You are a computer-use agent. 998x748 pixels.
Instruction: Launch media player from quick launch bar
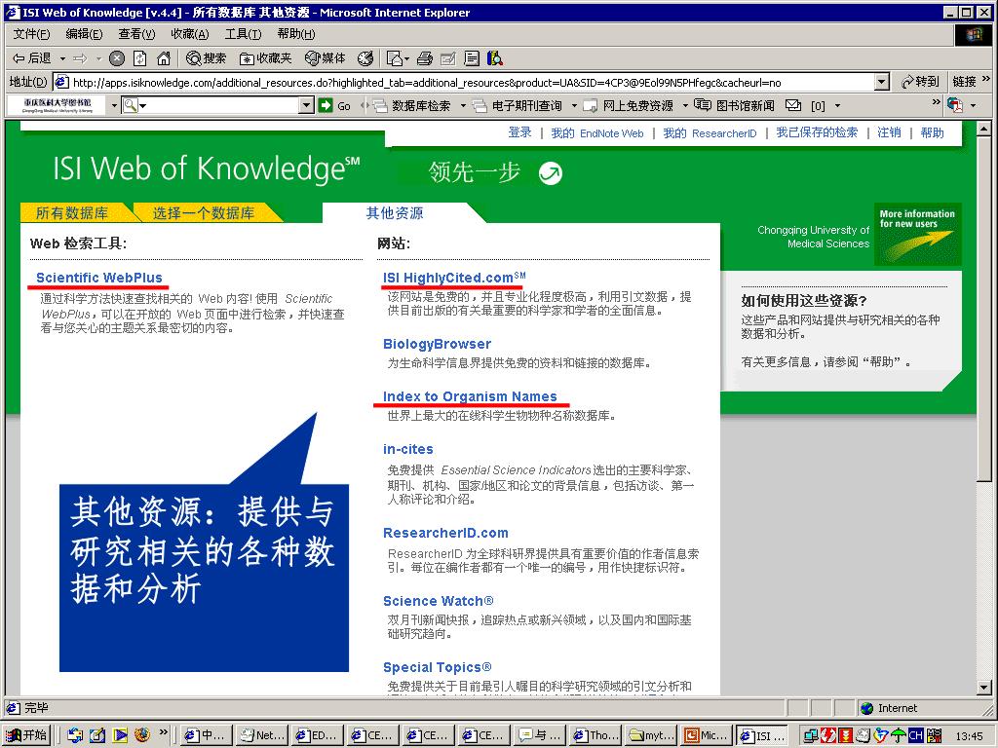pos(120,735)
